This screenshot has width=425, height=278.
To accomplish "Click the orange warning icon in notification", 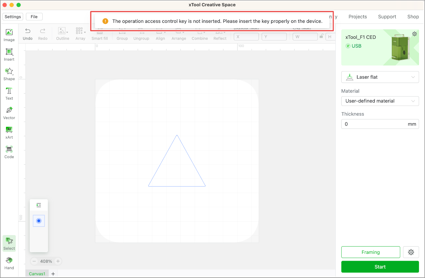I will coord(105,21).
